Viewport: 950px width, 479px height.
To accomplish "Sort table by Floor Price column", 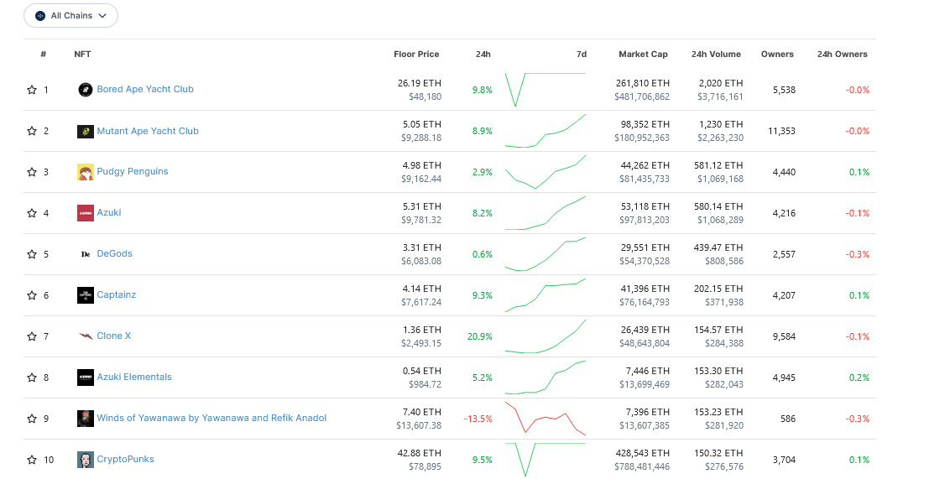I will point(416,54).
